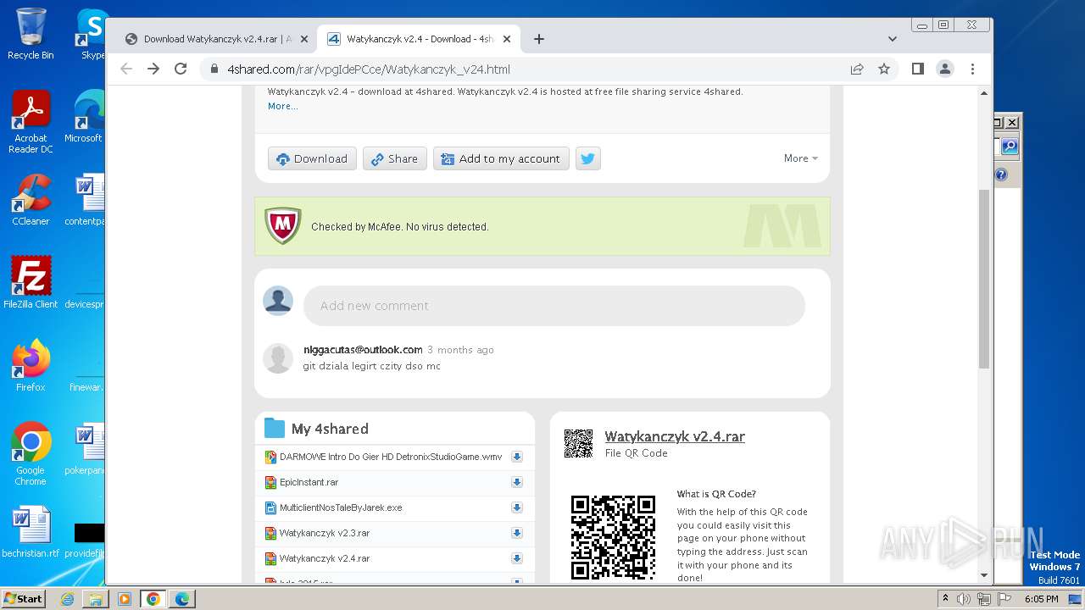Click the Watykanczyk v2.4.rar QR title link
This screenshot has width=1085, height=610.
(x=675, y=436)
